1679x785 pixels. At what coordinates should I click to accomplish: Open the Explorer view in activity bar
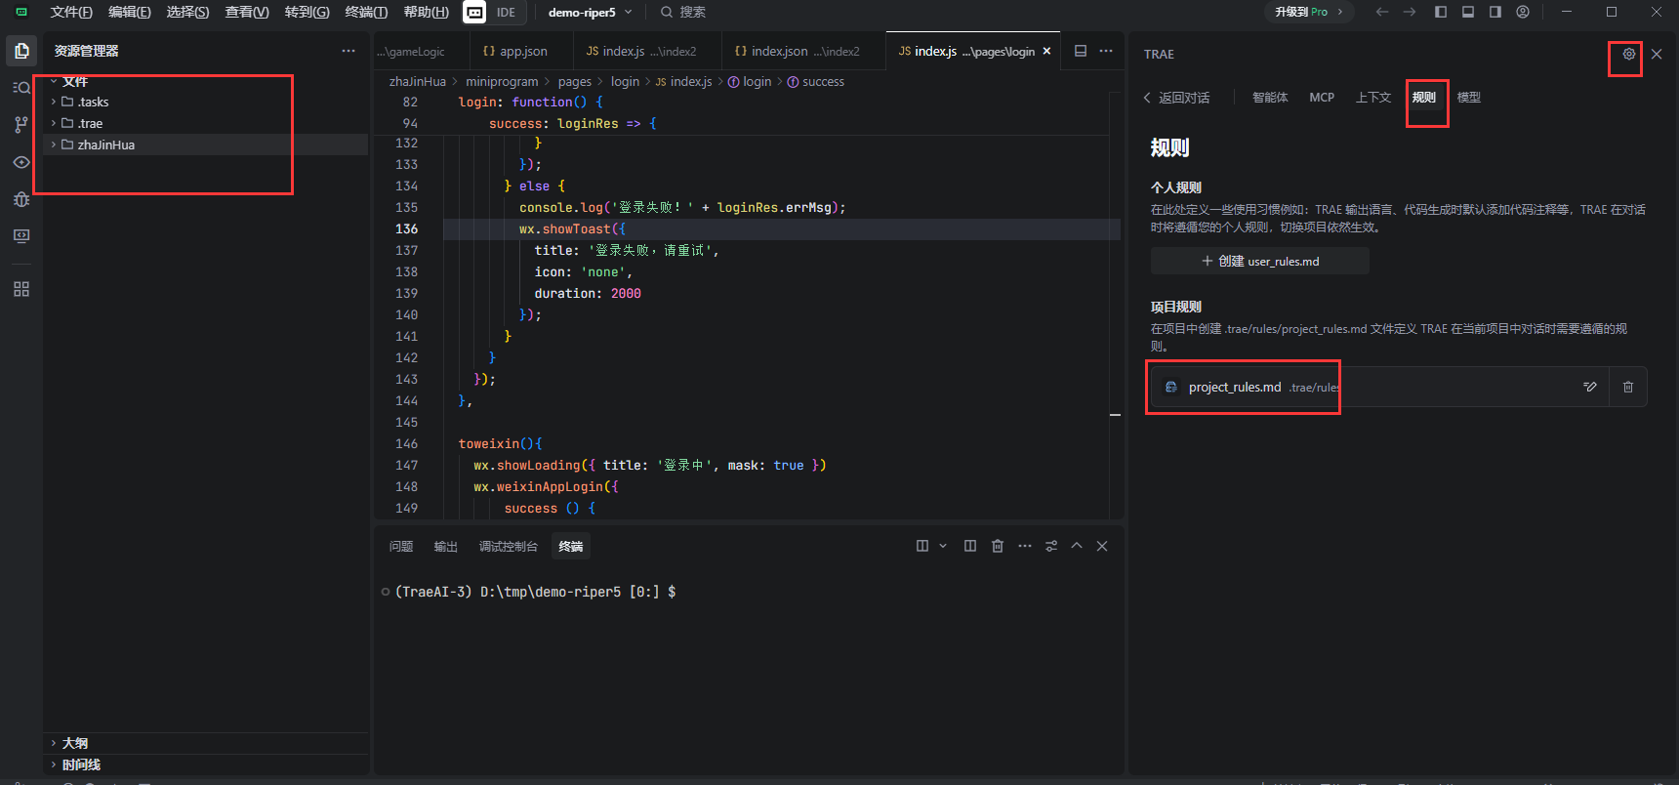(x=21, y=51)
